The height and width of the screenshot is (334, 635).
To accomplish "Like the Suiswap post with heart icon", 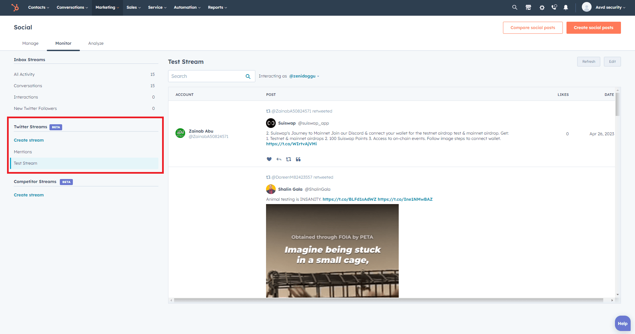I will [x=269, y=159].
